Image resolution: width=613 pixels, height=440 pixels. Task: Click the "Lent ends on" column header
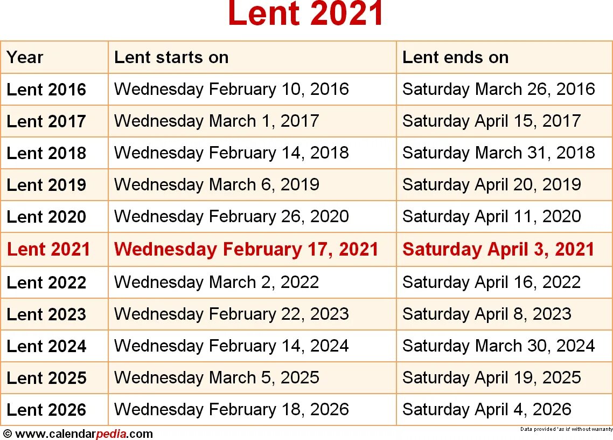click(x=455, y=57)
